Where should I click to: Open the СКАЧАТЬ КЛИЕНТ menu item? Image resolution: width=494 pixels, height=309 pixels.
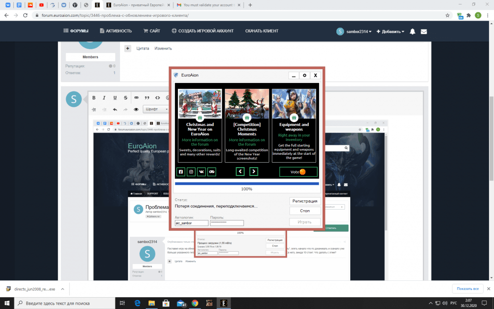coord(263,31)
